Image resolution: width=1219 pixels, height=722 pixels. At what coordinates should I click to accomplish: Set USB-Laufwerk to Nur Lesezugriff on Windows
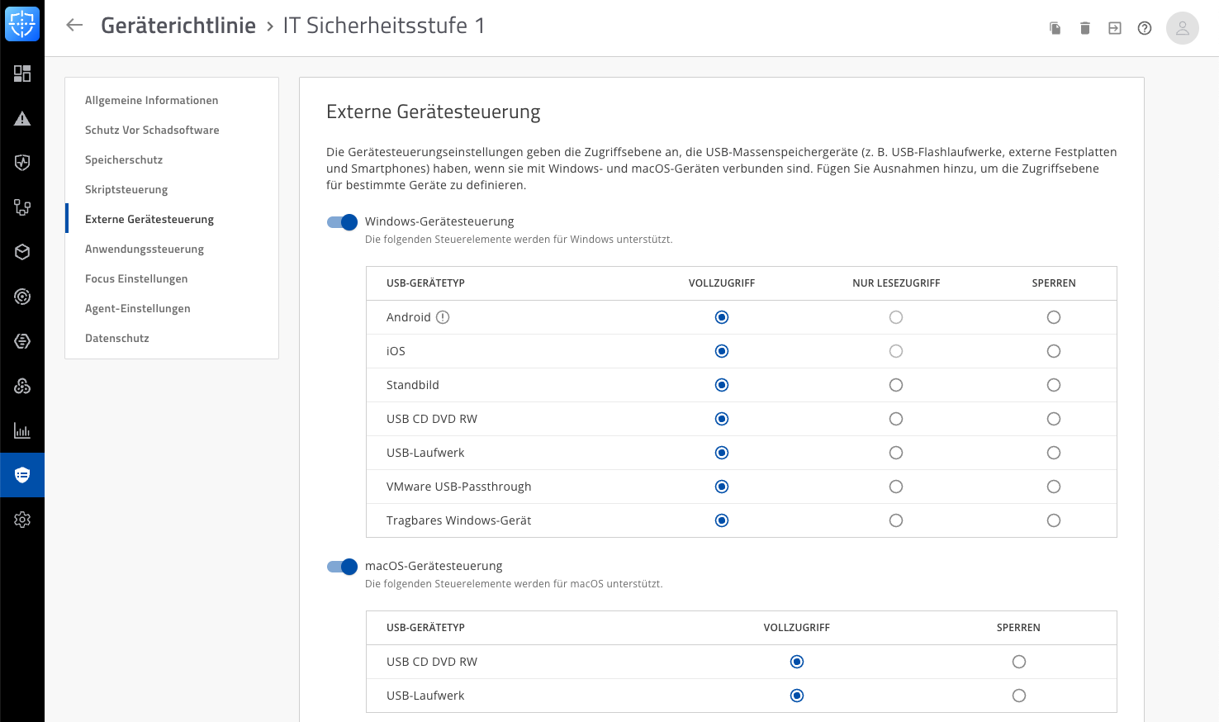point(896,453)
